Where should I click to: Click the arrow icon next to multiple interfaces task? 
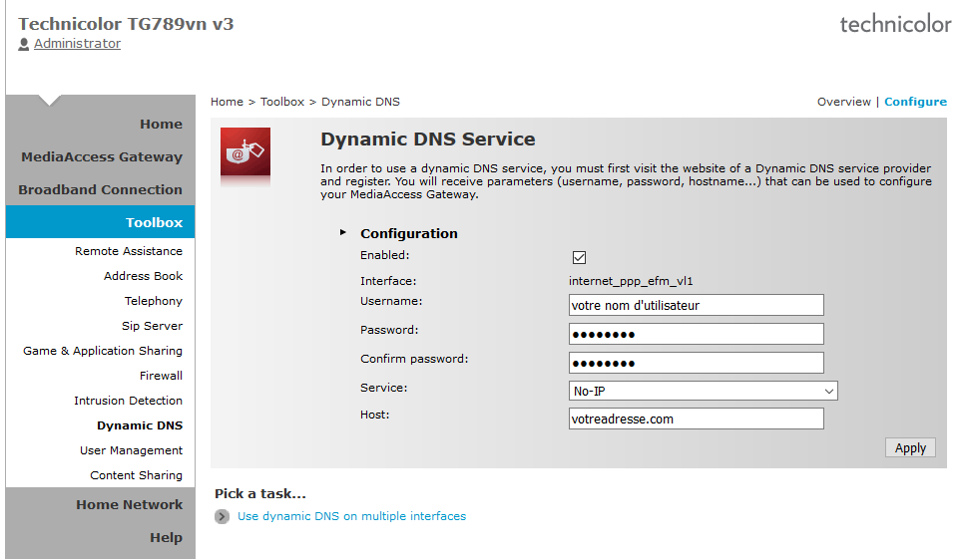222,517
